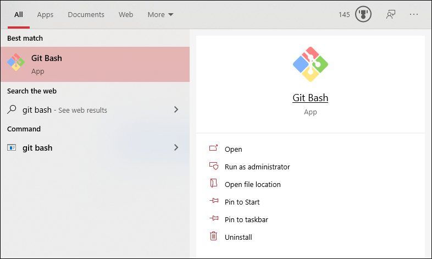The image size is (432, 259).
Task: Click the Git Bash title link
Action: pyautogui.click(x=310, y=98)
